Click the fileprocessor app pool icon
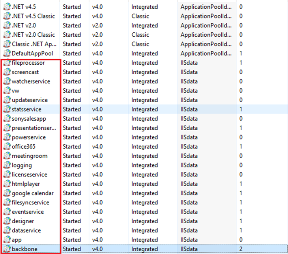 point(7,63)
